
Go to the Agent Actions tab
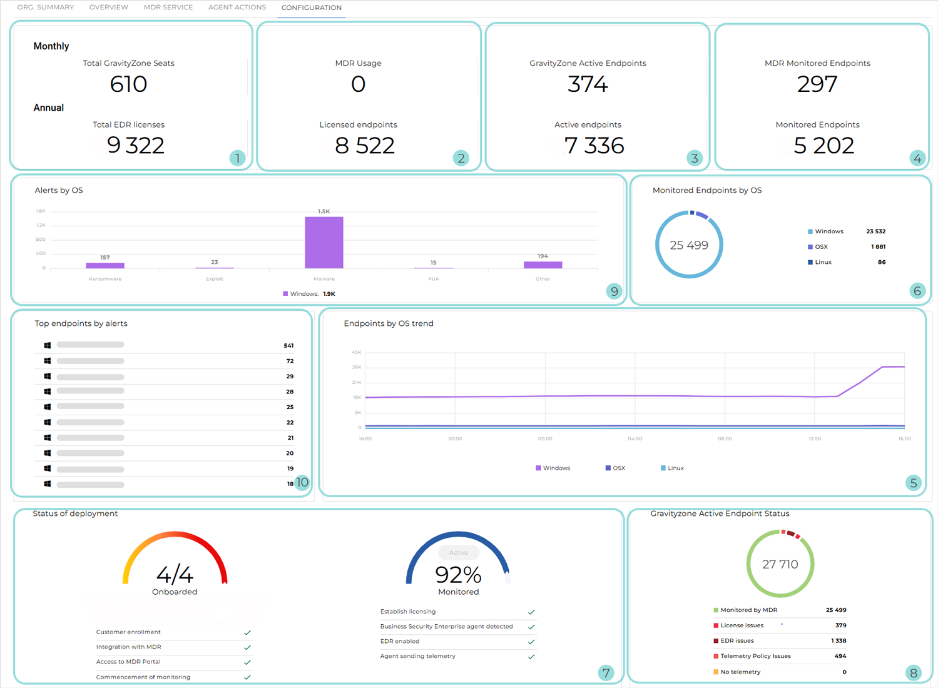click(237, 8)
